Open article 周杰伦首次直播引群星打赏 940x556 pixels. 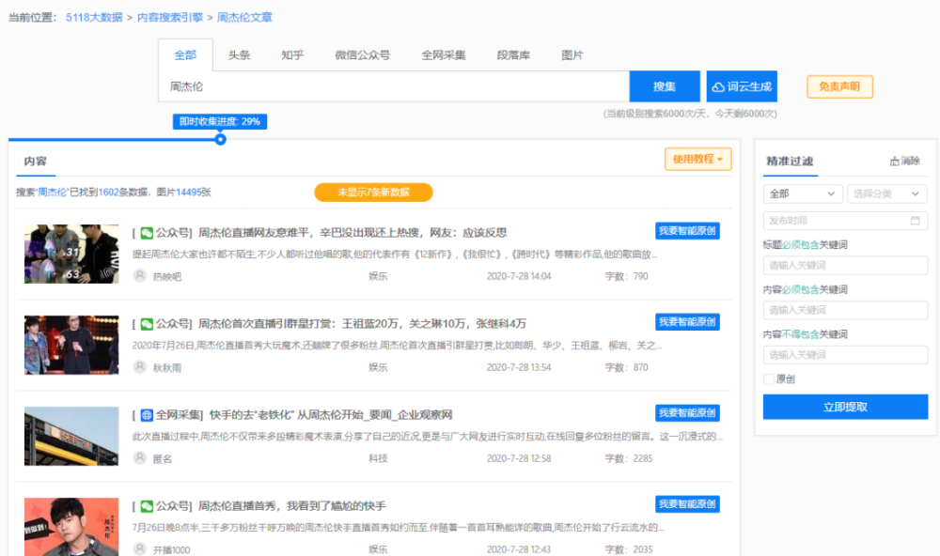[x=362, y=324]
